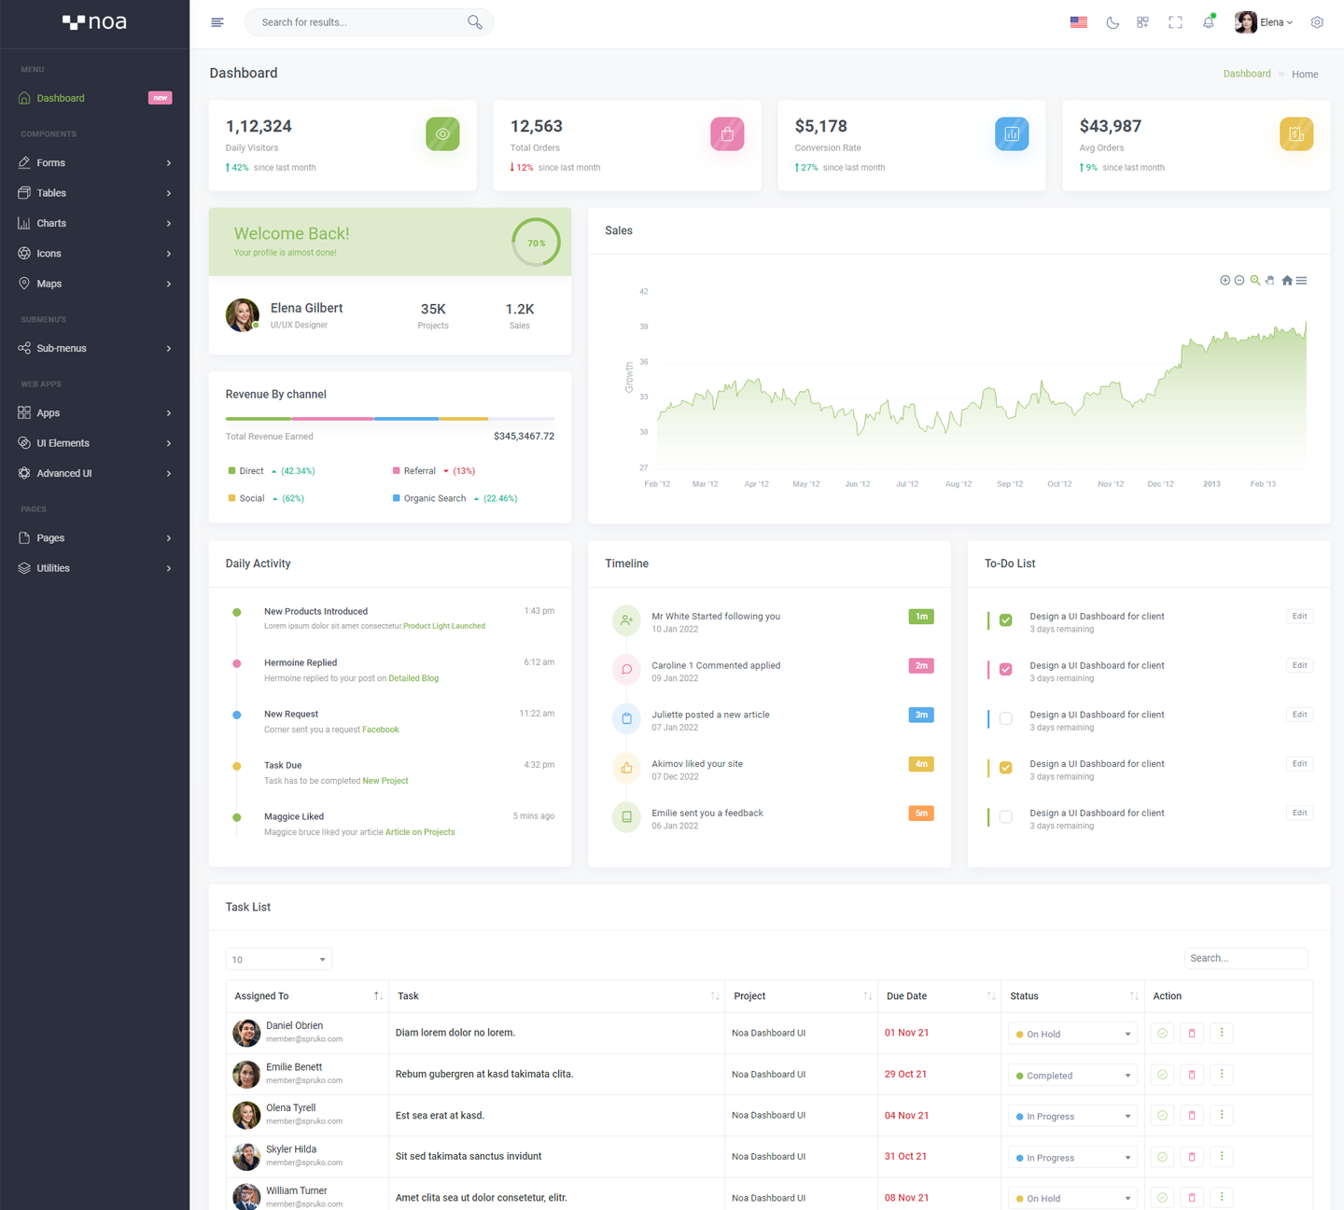The height and width of the screenshot is (1210, 1344).
Task: Expand the Sub-menus sidebar item
Action: pos(94,348)
